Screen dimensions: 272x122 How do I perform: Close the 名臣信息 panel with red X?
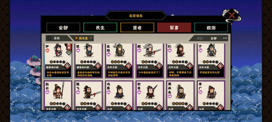[x=231, y=16]
